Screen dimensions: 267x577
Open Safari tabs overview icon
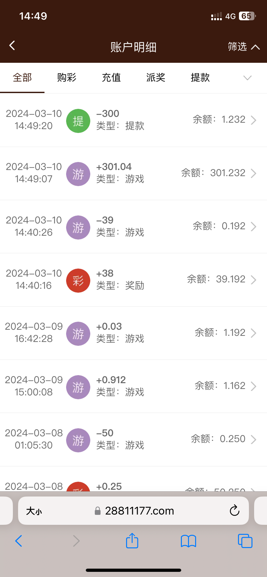245,541
